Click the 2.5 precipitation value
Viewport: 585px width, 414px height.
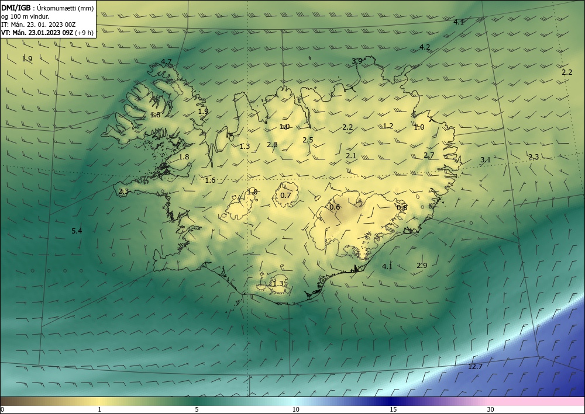tap(308, 140)
